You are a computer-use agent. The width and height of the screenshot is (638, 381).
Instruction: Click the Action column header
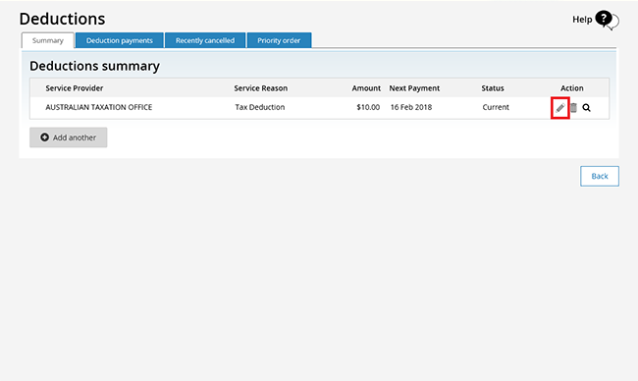(x=572, y=88)
